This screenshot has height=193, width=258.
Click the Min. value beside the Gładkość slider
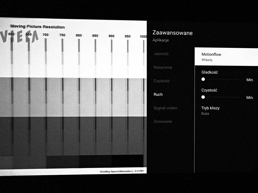point(250,80)
